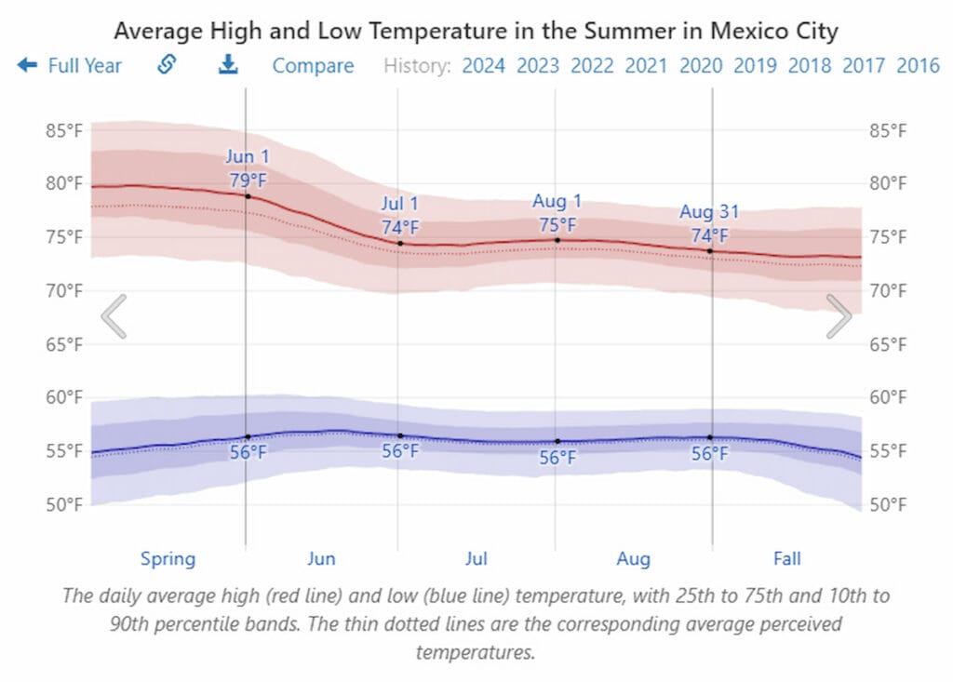View 2024 history
Viewport: 953px width, 682px height.
pos(484,66)
